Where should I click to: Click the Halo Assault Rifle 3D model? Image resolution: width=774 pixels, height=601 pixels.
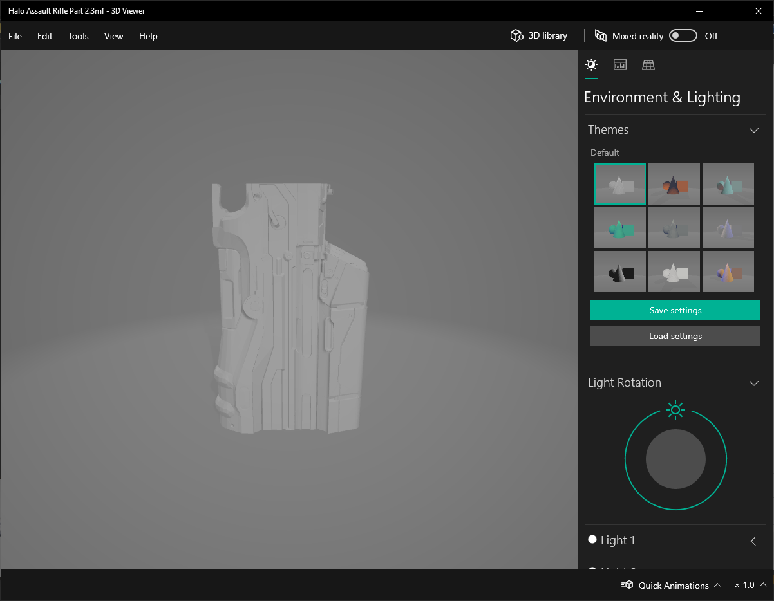point(290,308)
